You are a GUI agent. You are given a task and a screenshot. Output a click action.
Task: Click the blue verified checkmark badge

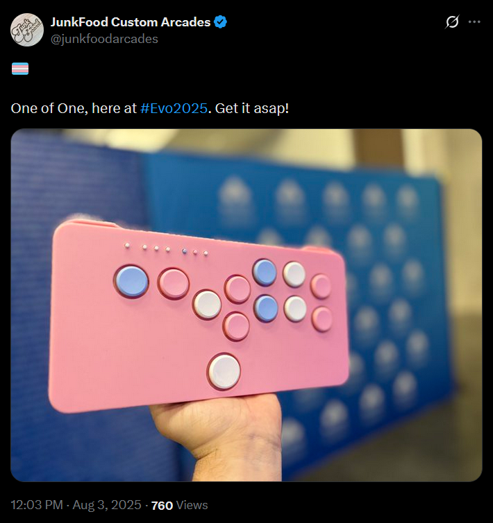click(x=220, y=22)
